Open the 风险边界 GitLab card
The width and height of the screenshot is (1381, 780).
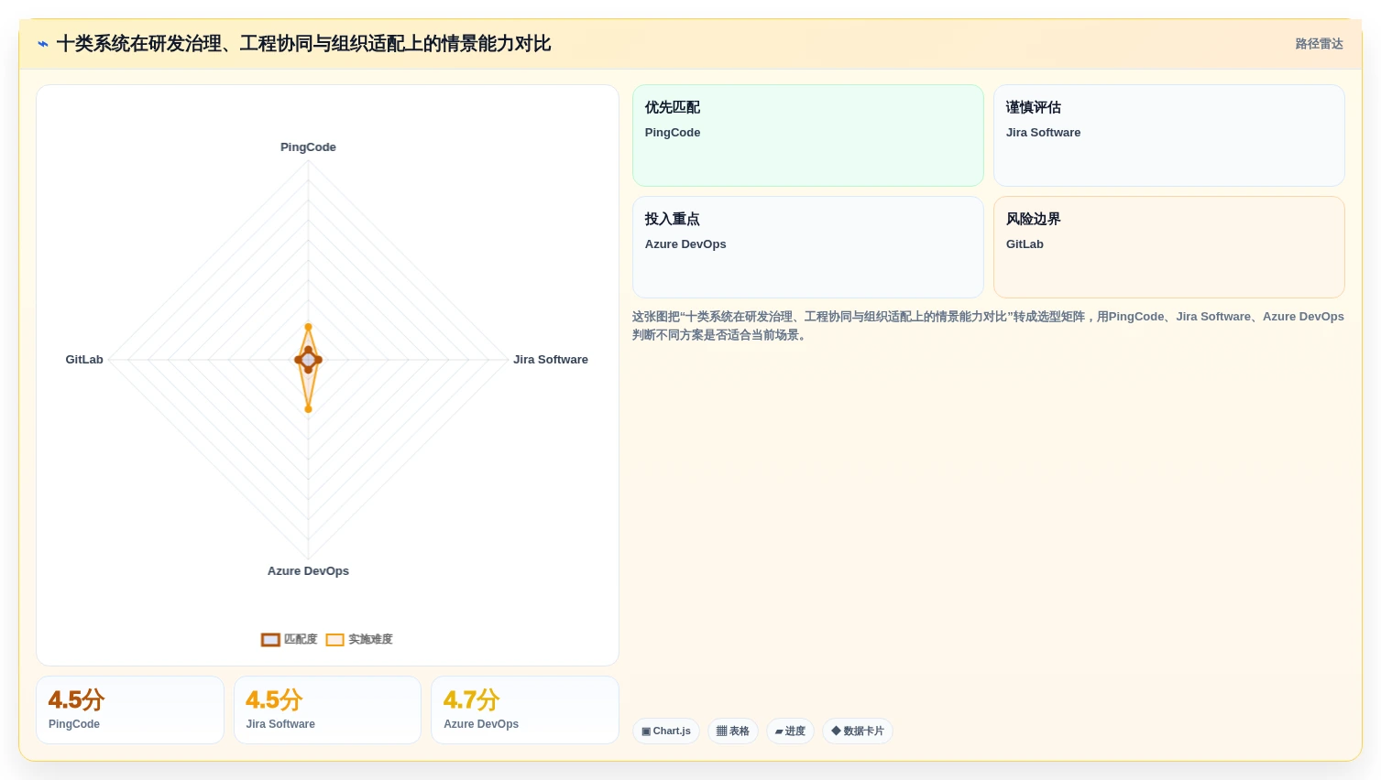click(1169, 247)
